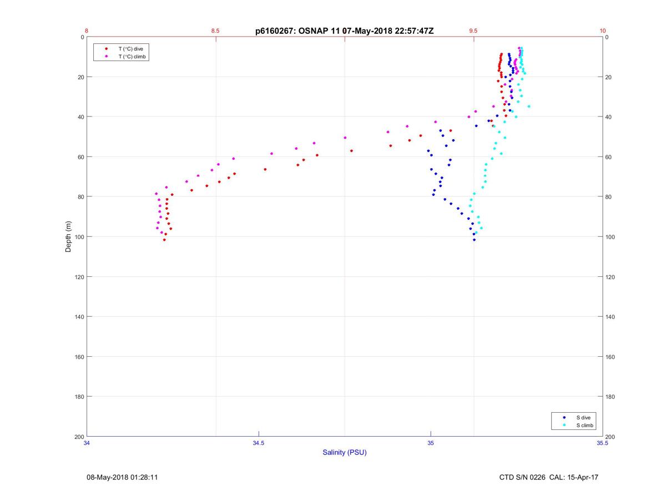Select the S climb legend entry

coord(584,425)
